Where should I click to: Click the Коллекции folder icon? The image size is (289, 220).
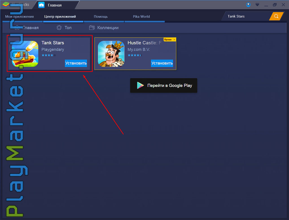92,28
